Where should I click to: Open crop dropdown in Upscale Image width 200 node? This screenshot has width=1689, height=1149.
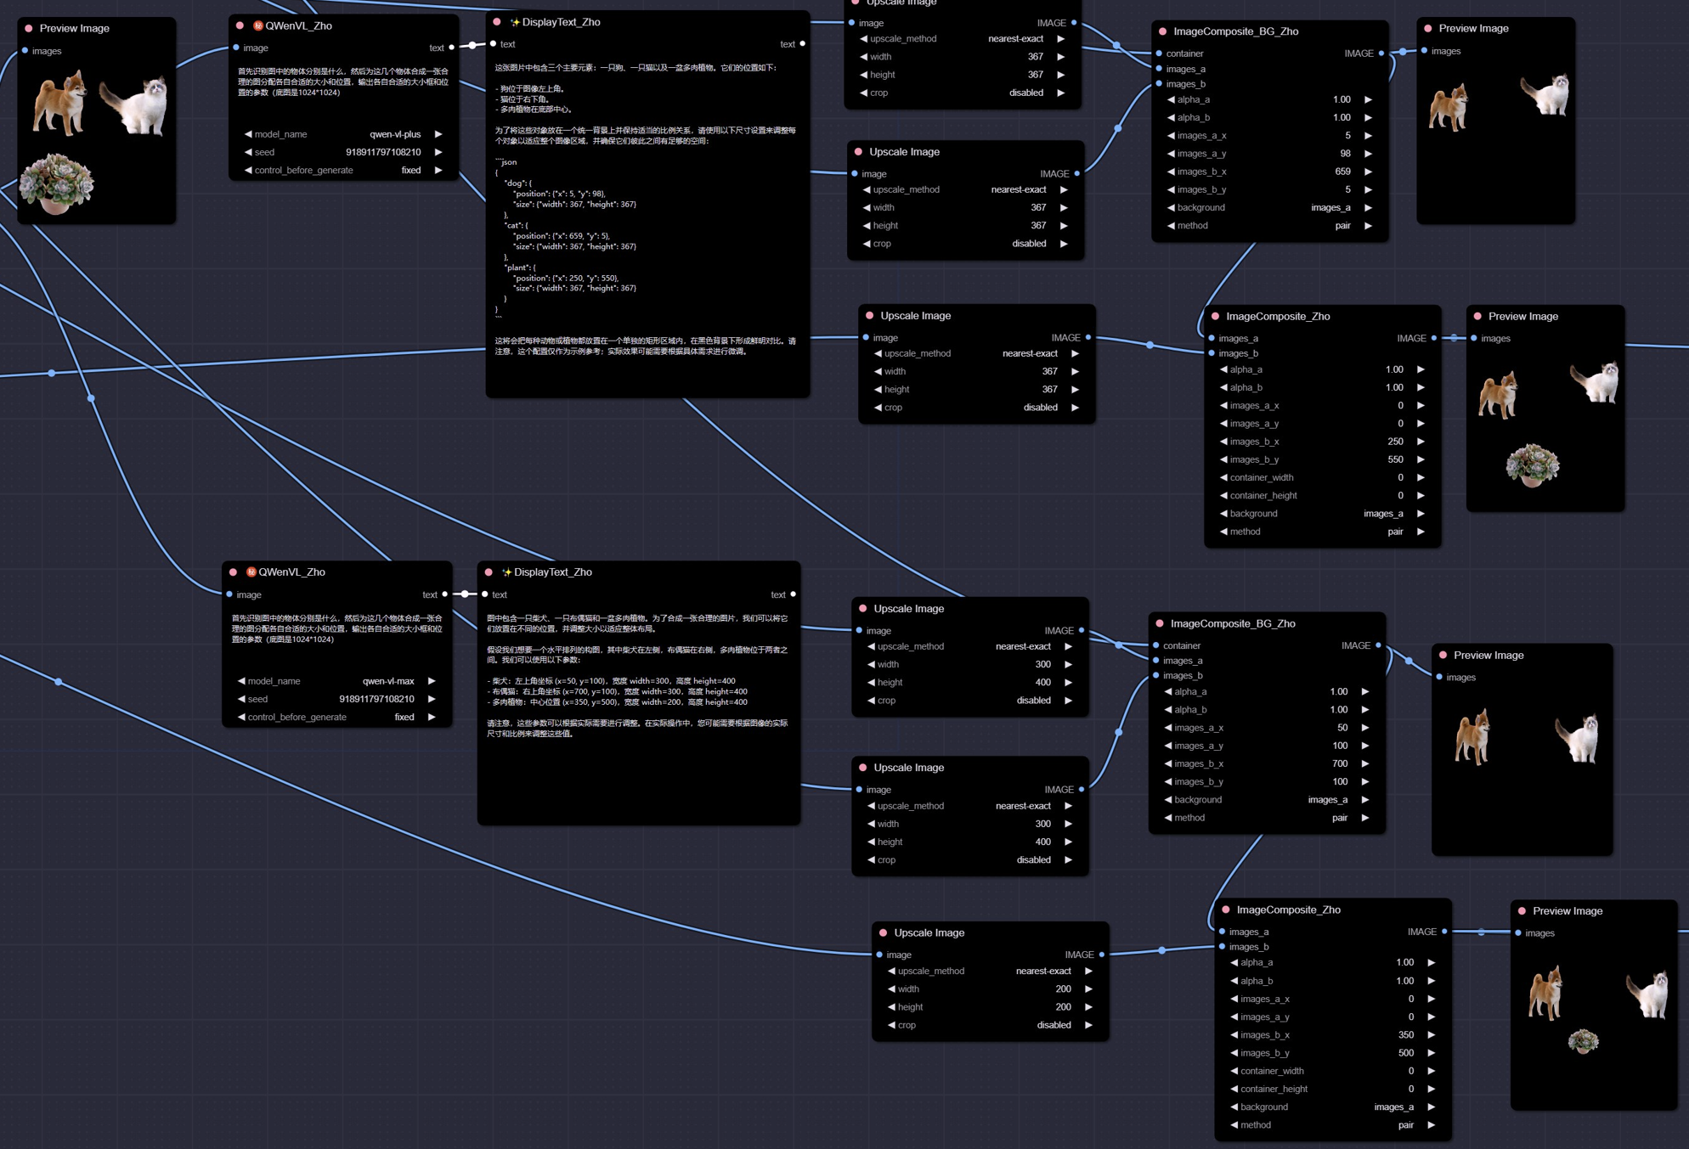click(x=990, y=1025)
